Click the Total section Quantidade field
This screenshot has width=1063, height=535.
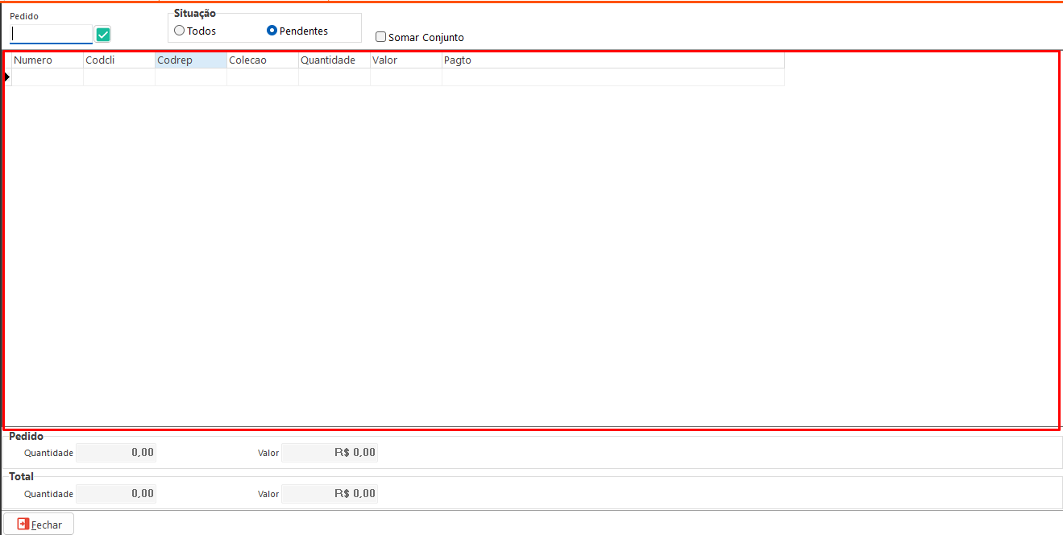(116, 494)
